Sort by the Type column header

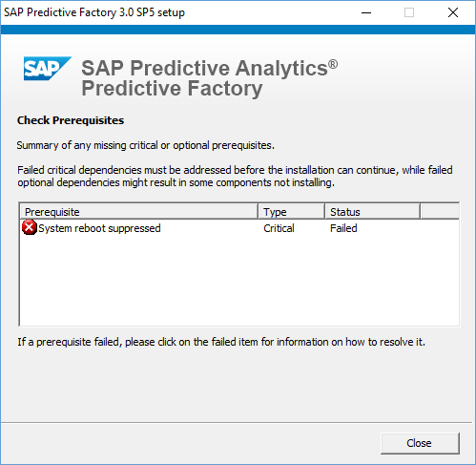(291, 212)
